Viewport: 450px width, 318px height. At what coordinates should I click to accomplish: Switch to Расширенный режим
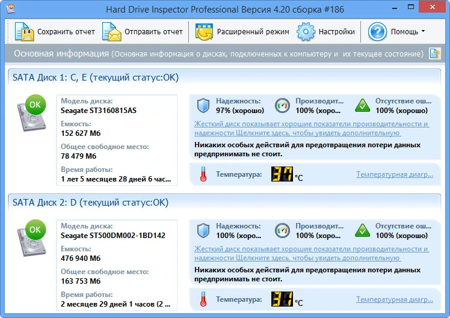pyautogui.click(x=253, y=31)
